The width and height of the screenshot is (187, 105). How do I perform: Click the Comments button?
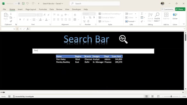click(x=167, y=9)
